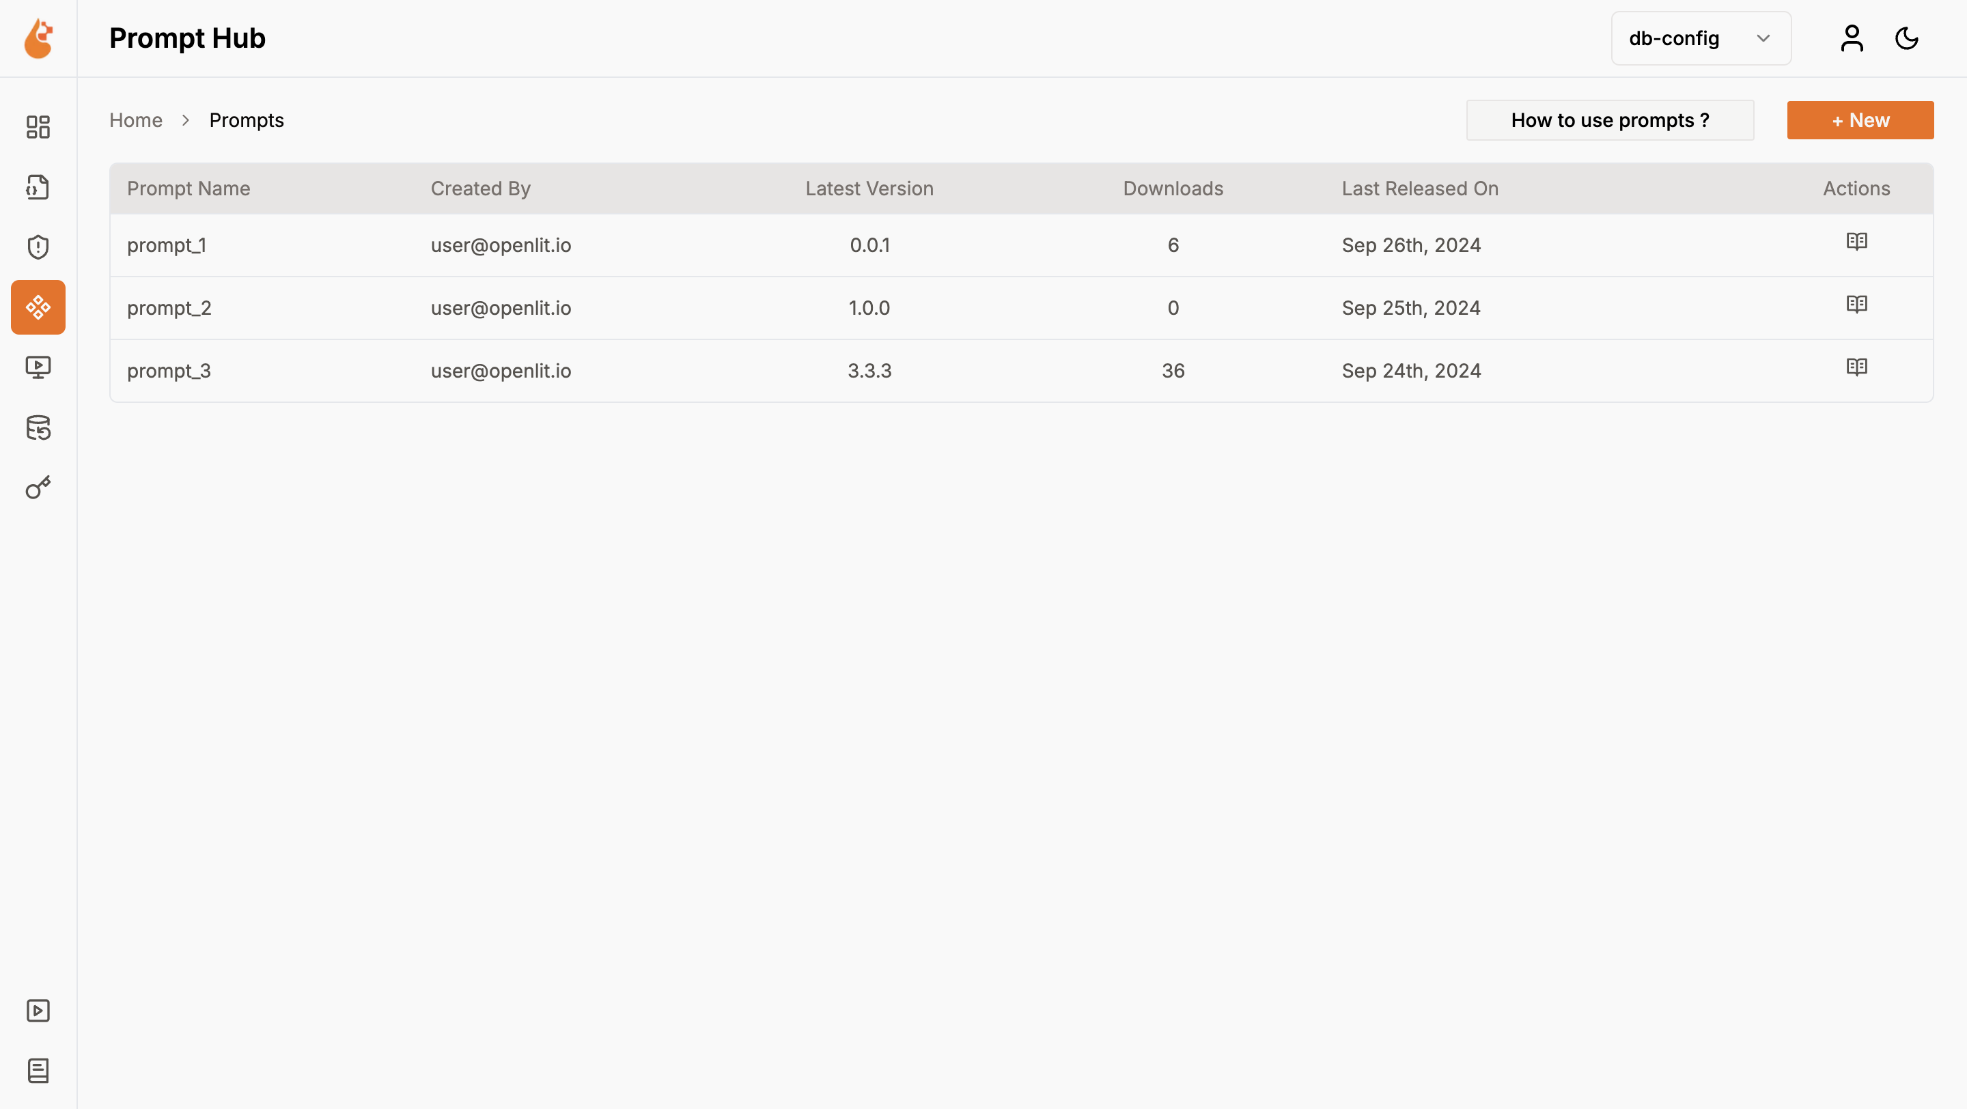1967x1109 pixels.
Task: Select the prompt_2 name cell
Action: coord(169,307)
